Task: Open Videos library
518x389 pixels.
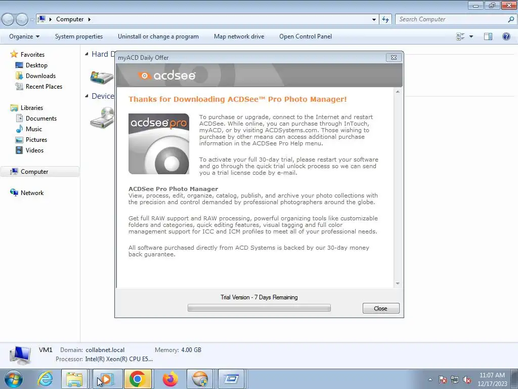Action: pos(34,150)
